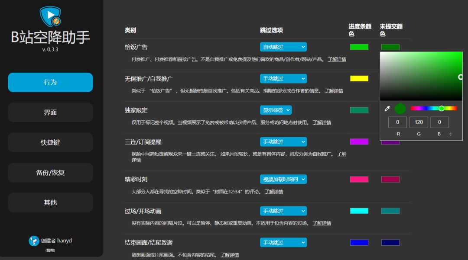The image size is (468, 260).
Task: Open the 界面 settings tab
Action: (50, 112)
